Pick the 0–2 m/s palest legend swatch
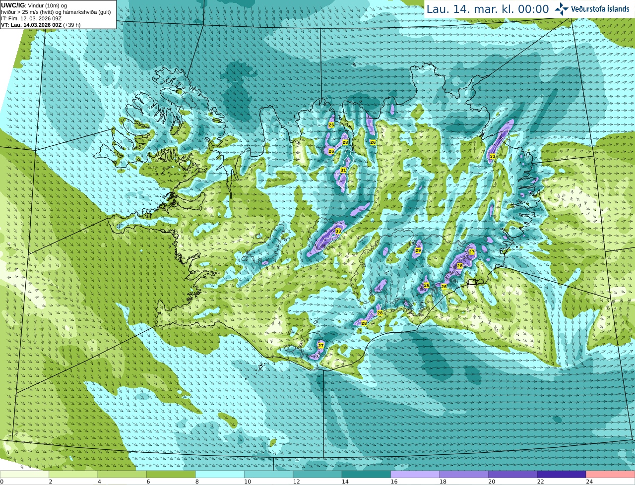Viewport: 635px width, 485px height. [25, 475]
